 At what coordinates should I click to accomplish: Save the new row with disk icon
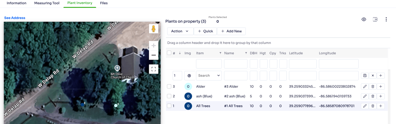[365, 75]
